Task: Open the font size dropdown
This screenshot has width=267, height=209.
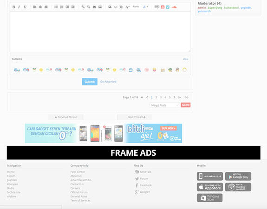Action: tap(128, 7)
